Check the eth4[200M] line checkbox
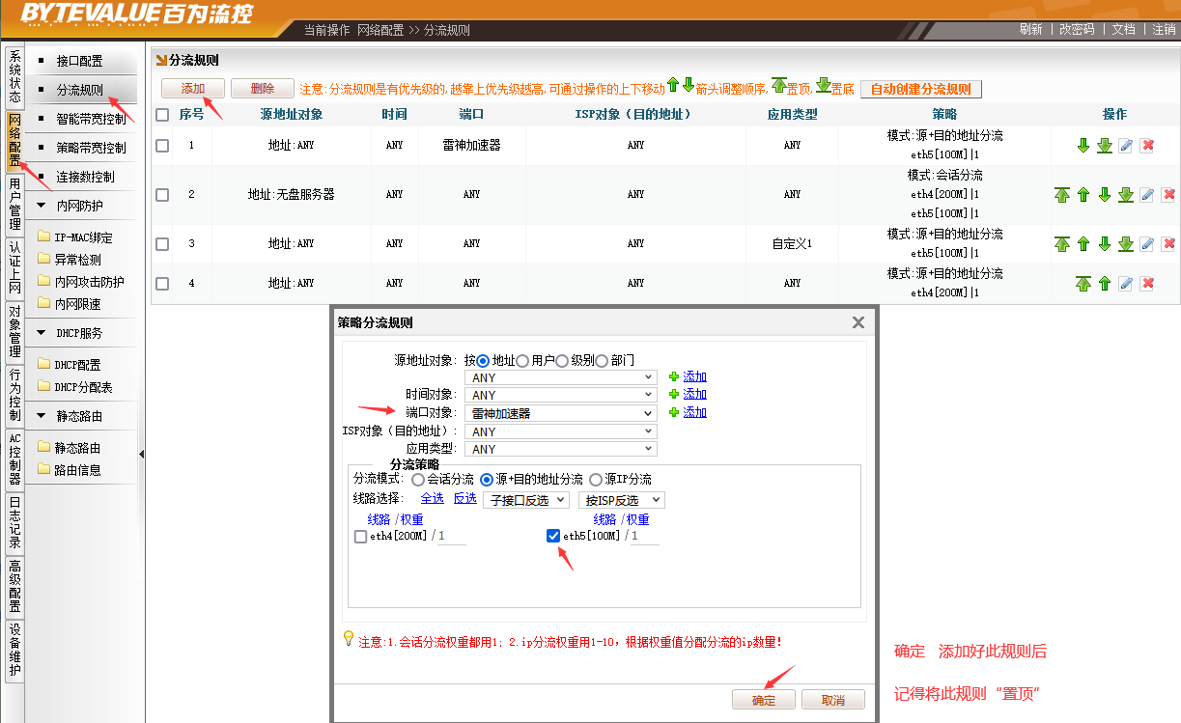Image resolution: width=1181 pixels, height=723 pixels. click(360, 537)
